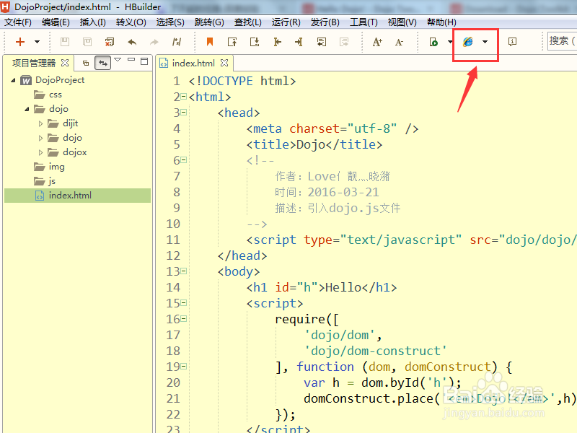Minimize the project manager panel

[x=131, y=60]
